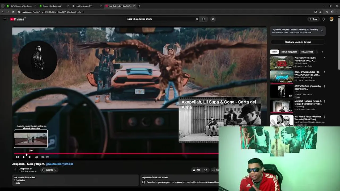Like the video with thumbs up
Image resolution: width=340 pixels, height=191 pixels.
click(197, 170)
